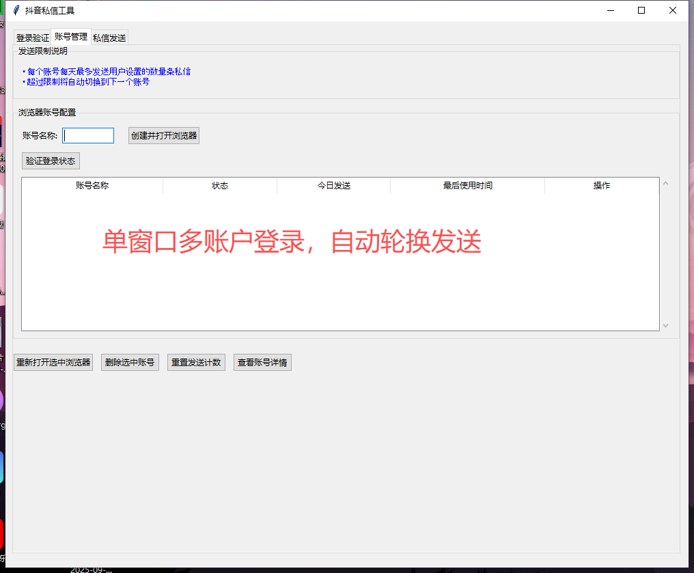Select the 今日发送 column header
Screen dimensions: 694x573
pos(334,186)
